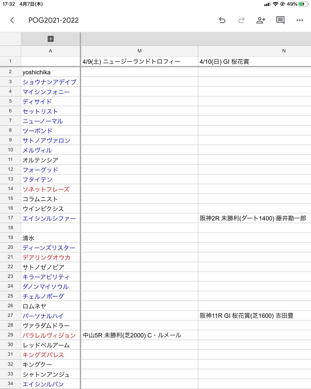Select column N header
The width and height of the screenshot is (311, 389).
(255, 51)
